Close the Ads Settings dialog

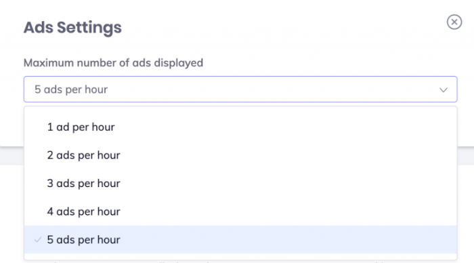click(454, 22)
